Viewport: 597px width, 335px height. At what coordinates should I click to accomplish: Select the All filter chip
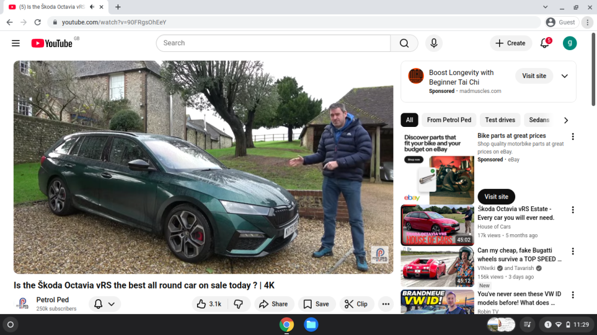point(410,120)
